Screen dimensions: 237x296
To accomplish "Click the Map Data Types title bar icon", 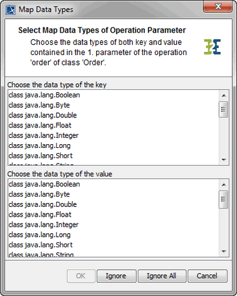I will [10, 10].
